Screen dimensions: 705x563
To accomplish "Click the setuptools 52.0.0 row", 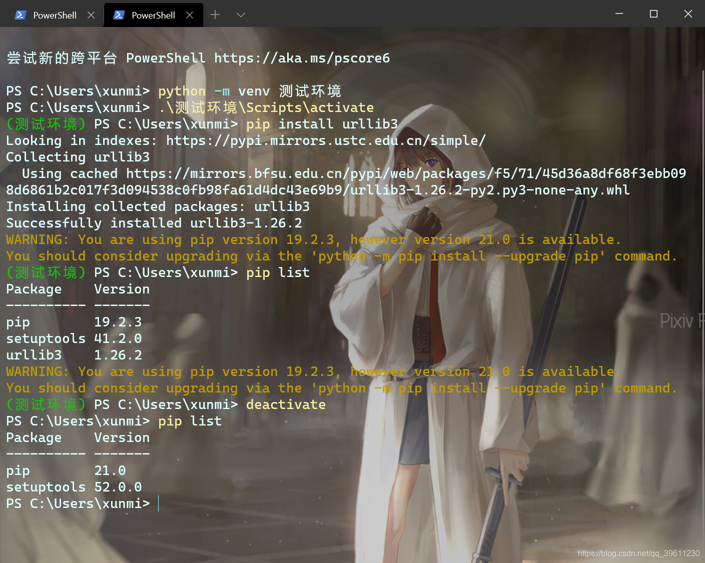I will coord(74,487).
